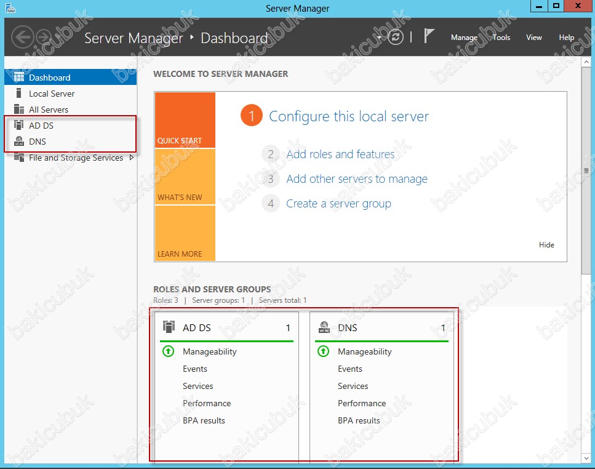Click the back navigation arrow

point(22,37)
